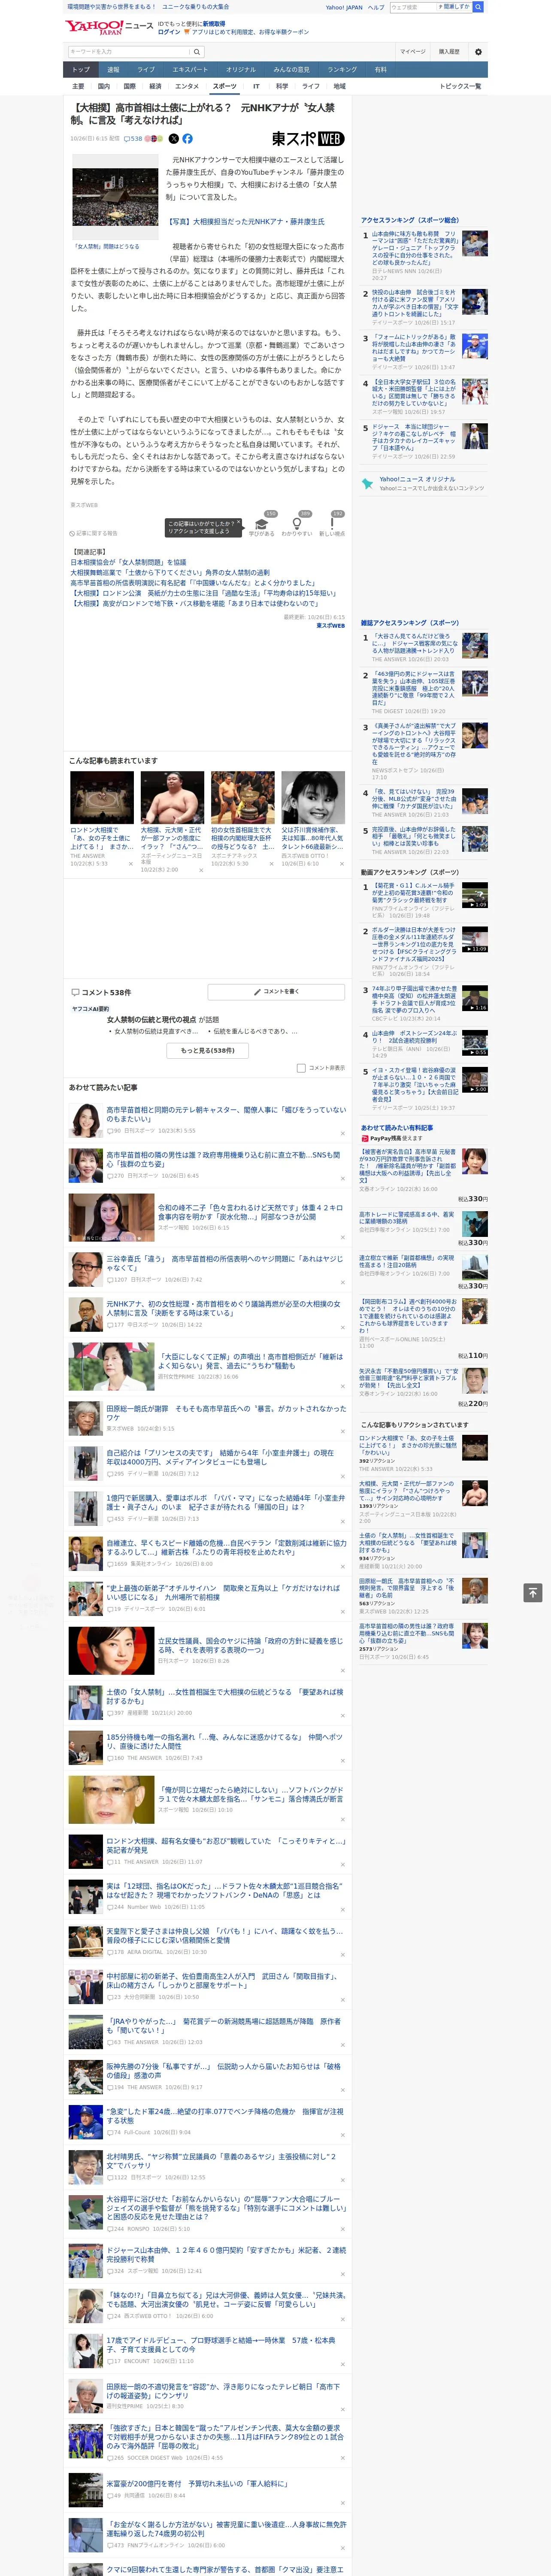This screenshot has height=2576, width=551.
Task: Select the わかりやすい lightbulb reaction
Action: (x=296, y=524)
